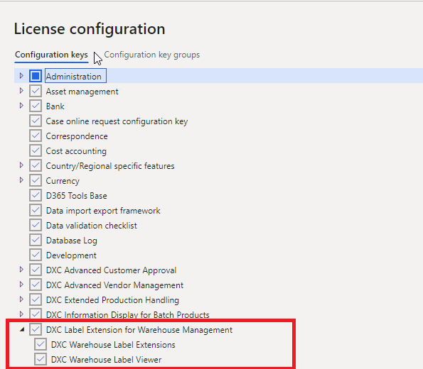This screenshot has width=423, height=369.
Task: Uncheck the Bank checkbox
Action: click(x=36, y=106)
